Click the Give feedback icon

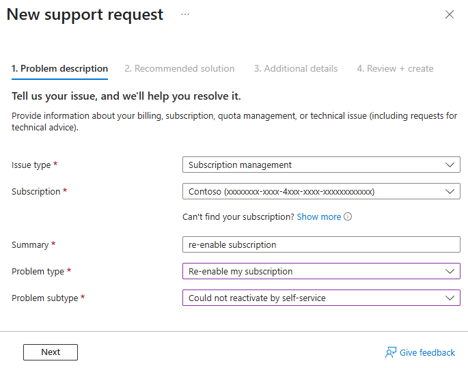pyautogui.click(x=391, y=352)
